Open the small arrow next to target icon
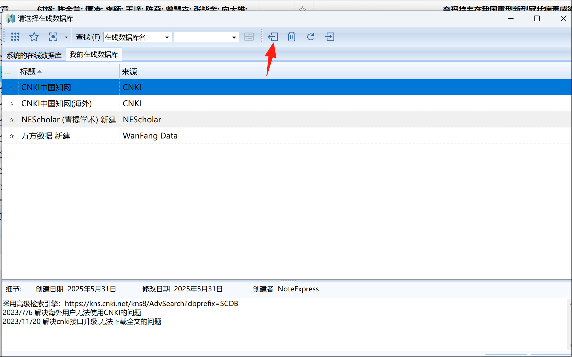 [x=66, y=37]
